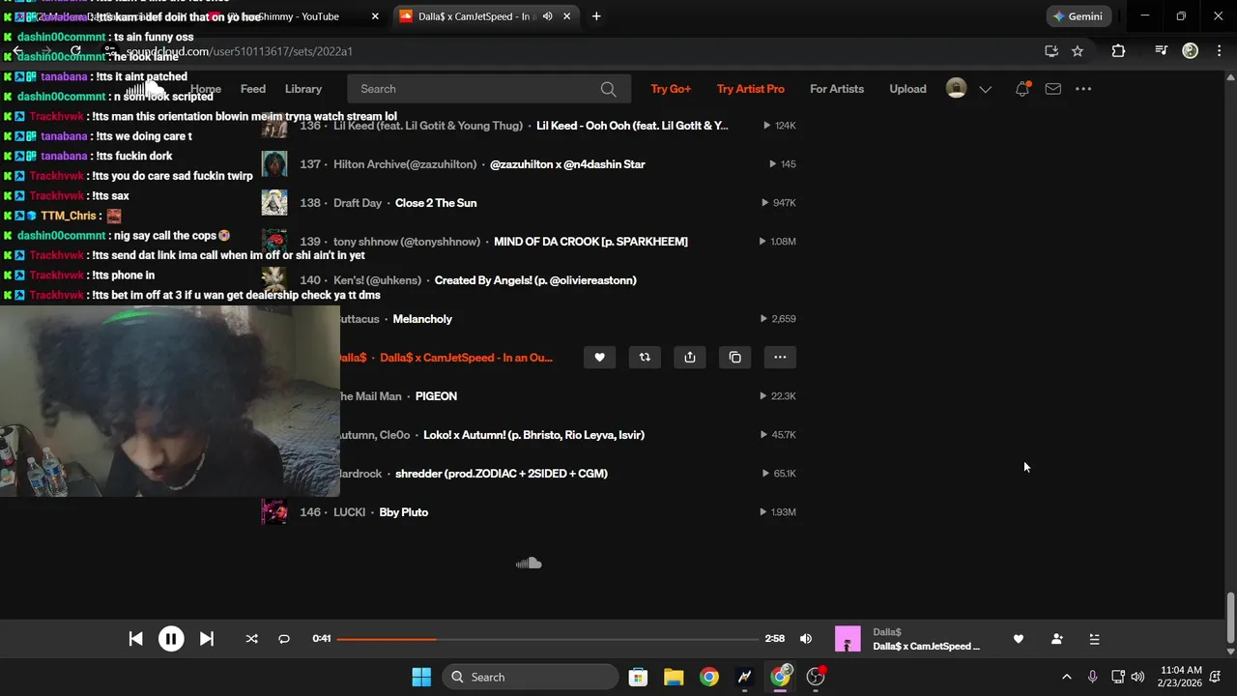This screenshot has height=696, width=1237.
Task: Pause the currently playing track
Action: (171, 639)
